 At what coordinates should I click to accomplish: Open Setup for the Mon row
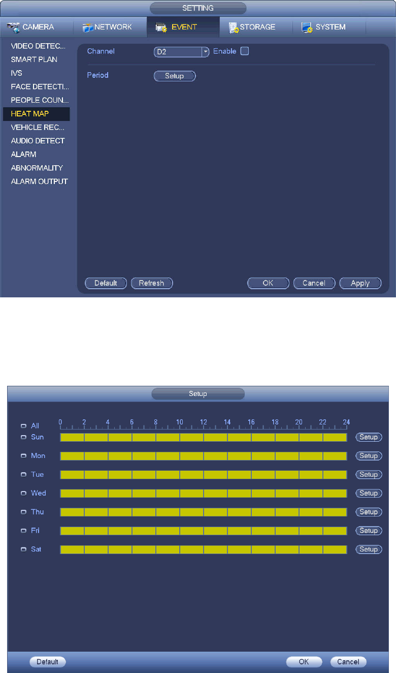[369, 456]
